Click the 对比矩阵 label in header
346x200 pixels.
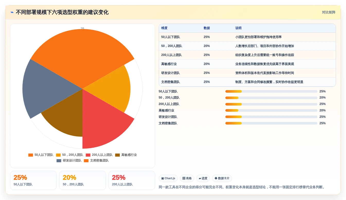(x=329, y=12)
